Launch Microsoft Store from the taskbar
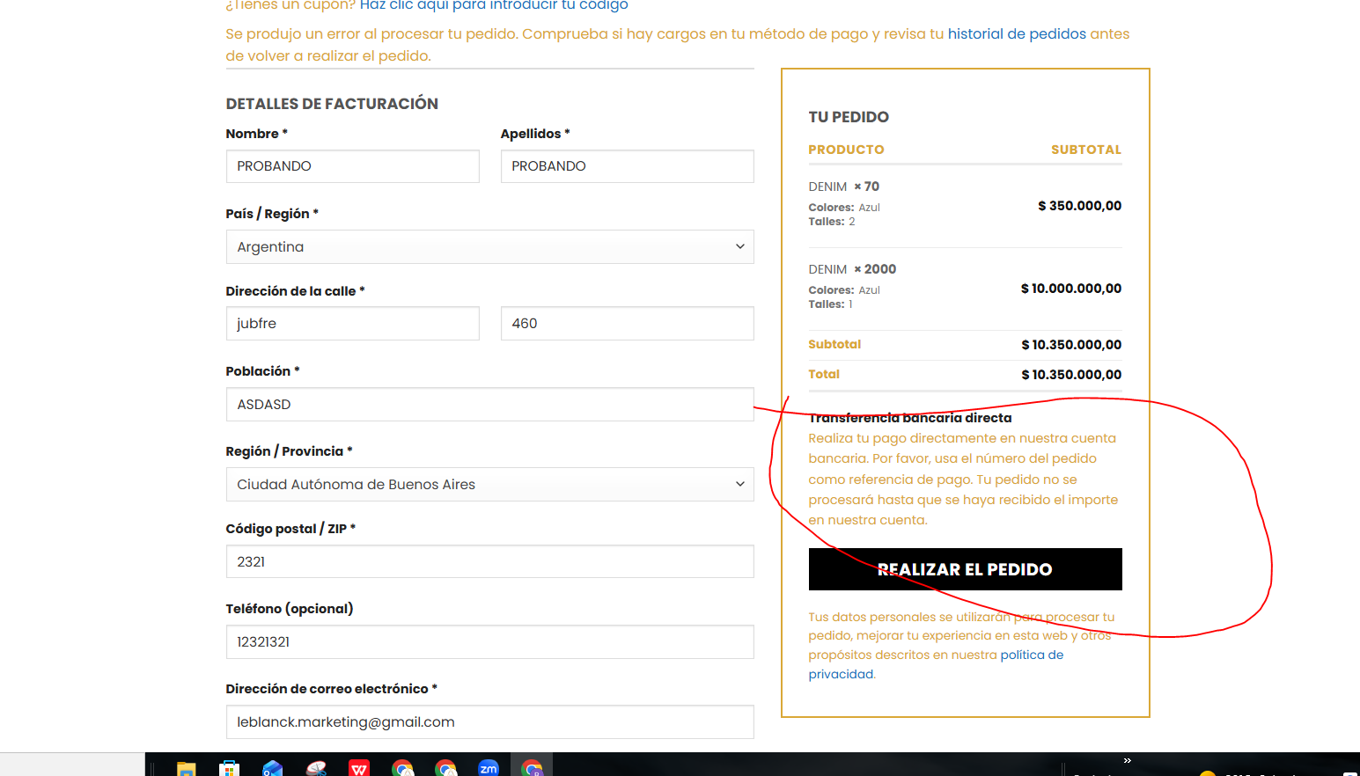The height and width of the screenshot is (776, 1360). click(229, 768)
